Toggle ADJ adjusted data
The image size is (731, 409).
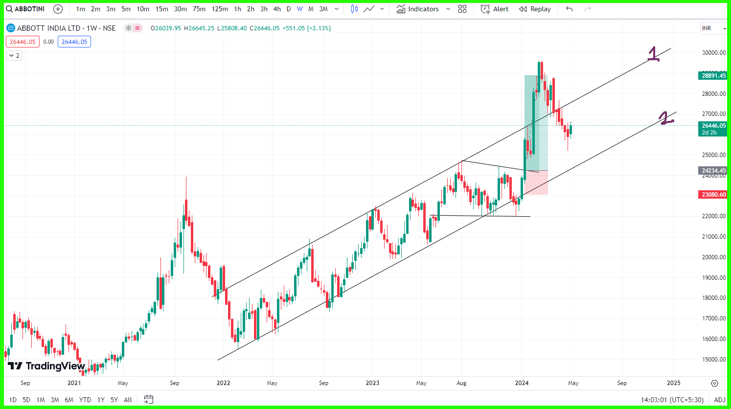[719, 400]
